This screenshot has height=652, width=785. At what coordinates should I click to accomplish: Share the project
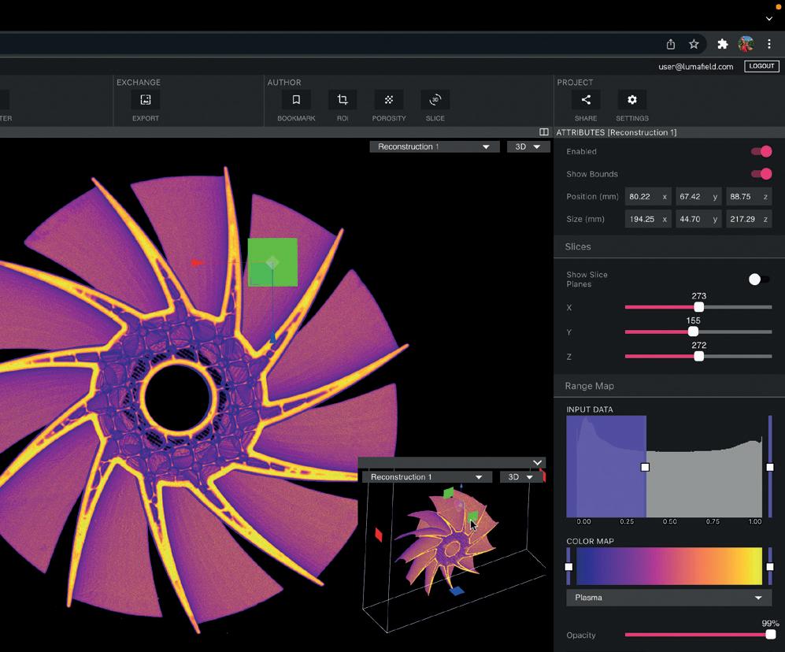coord(586,100)
